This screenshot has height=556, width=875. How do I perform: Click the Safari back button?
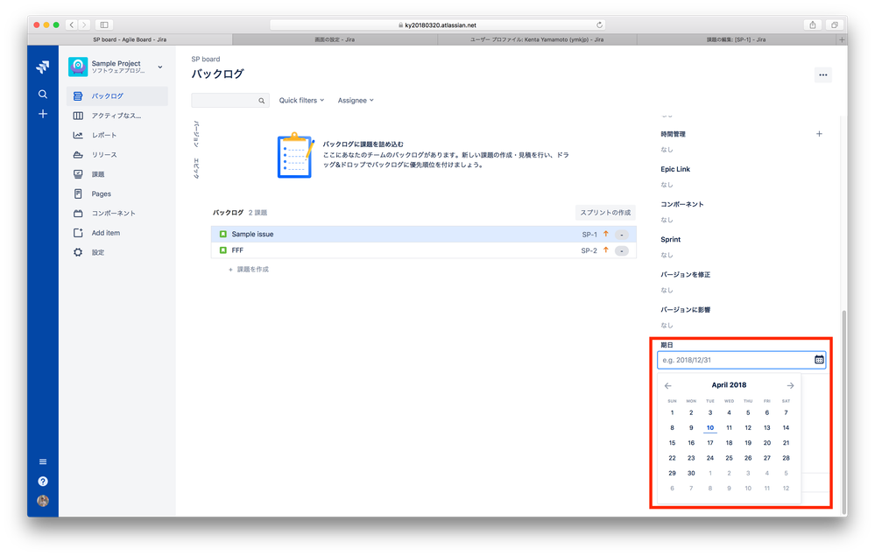click(x=72, y=25)
